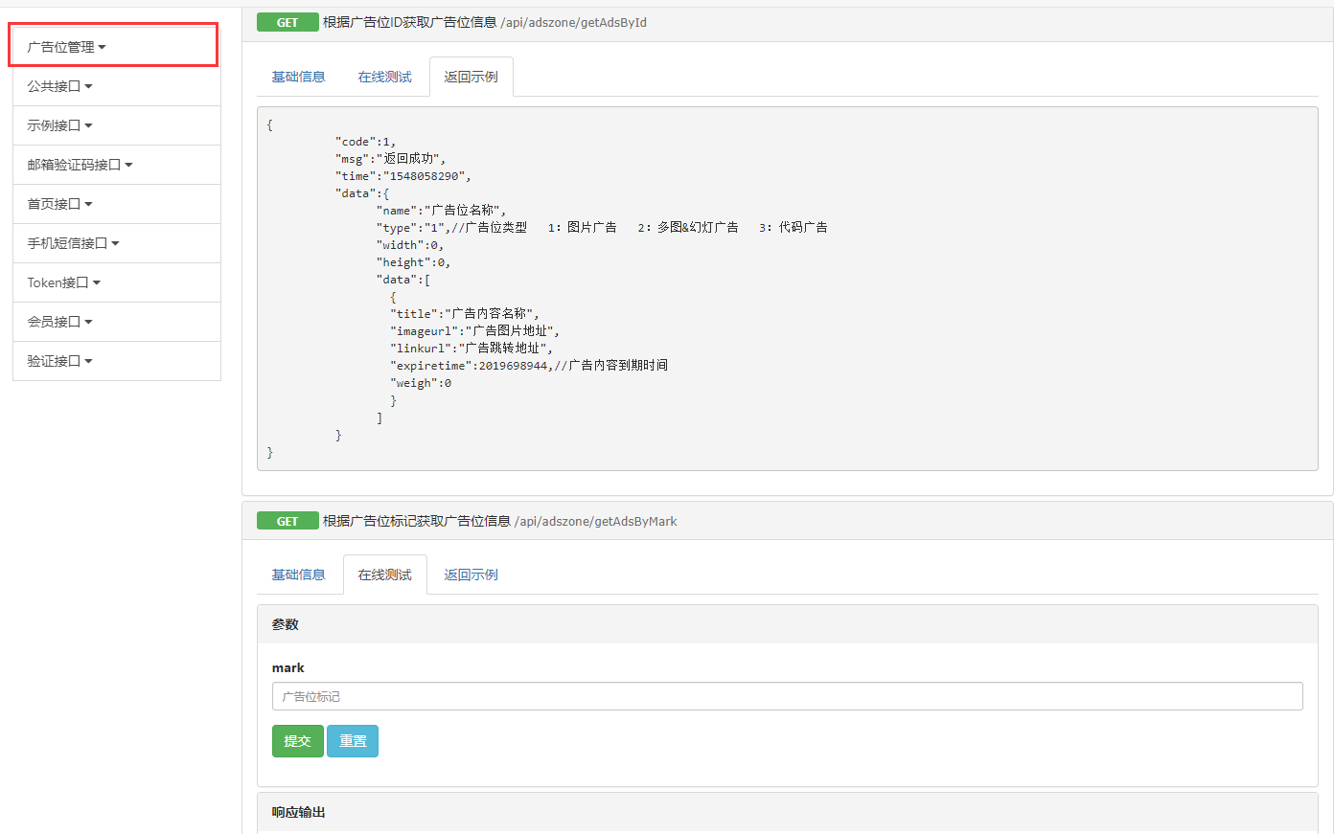Click the green 提交 button

298,741
